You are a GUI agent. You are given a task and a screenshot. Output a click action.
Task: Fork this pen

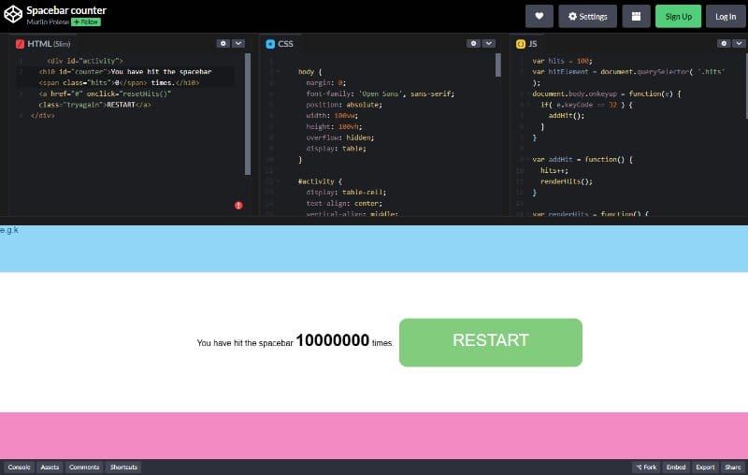[646, 467]
